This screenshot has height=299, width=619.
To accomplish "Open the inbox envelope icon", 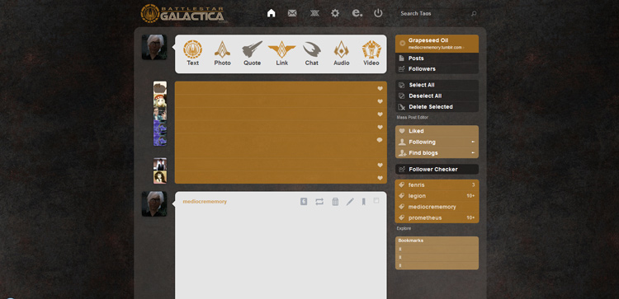I will click(x=292, y=13).
